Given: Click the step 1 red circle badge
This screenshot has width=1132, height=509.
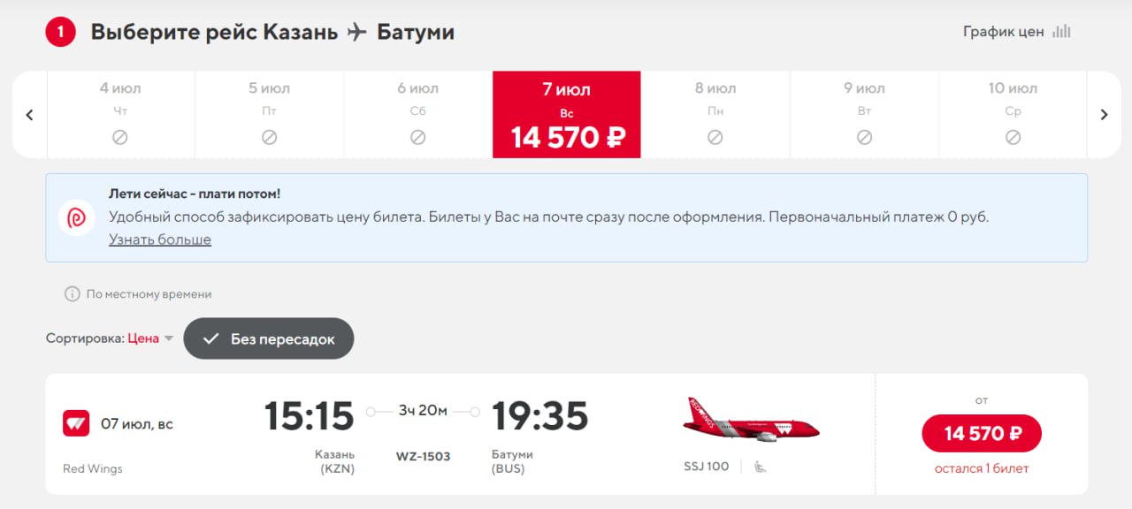Looking at the screenshot, I should (61, 33).
